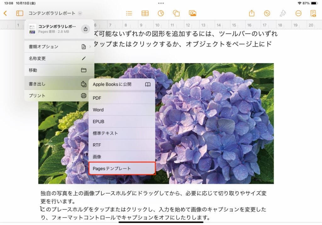Open the more options ellipsis icon
Screen dimensions: 322x225
pyautogui.click(x=298, y=13)
